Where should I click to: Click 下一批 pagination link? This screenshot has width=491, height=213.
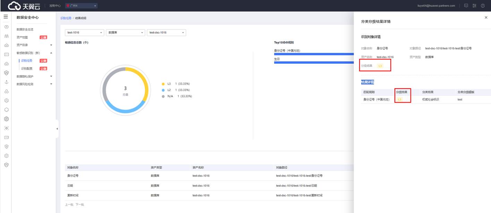point(80,205)
